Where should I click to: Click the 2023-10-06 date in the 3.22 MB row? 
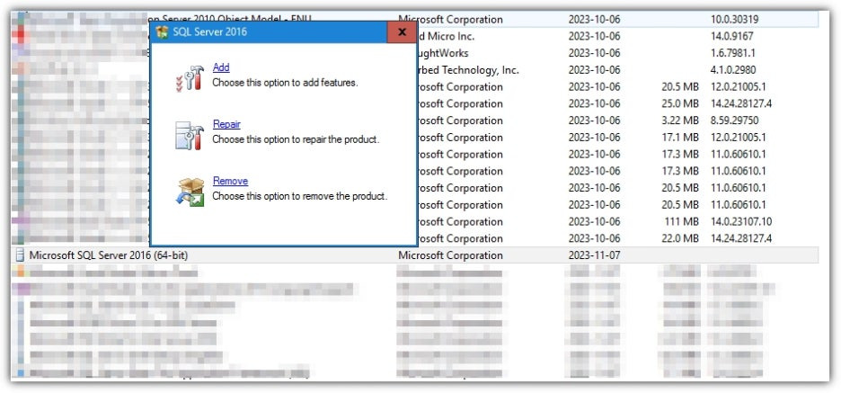[x=594, y=121]
